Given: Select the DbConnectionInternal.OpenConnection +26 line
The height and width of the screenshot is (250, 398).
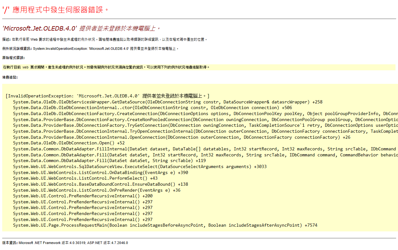Looking at the screenshot, I should click(182, 137).
